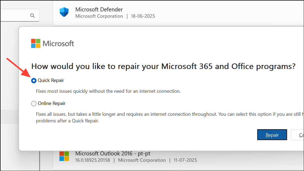Click the search magnifier icon

[x=32, y=15]
